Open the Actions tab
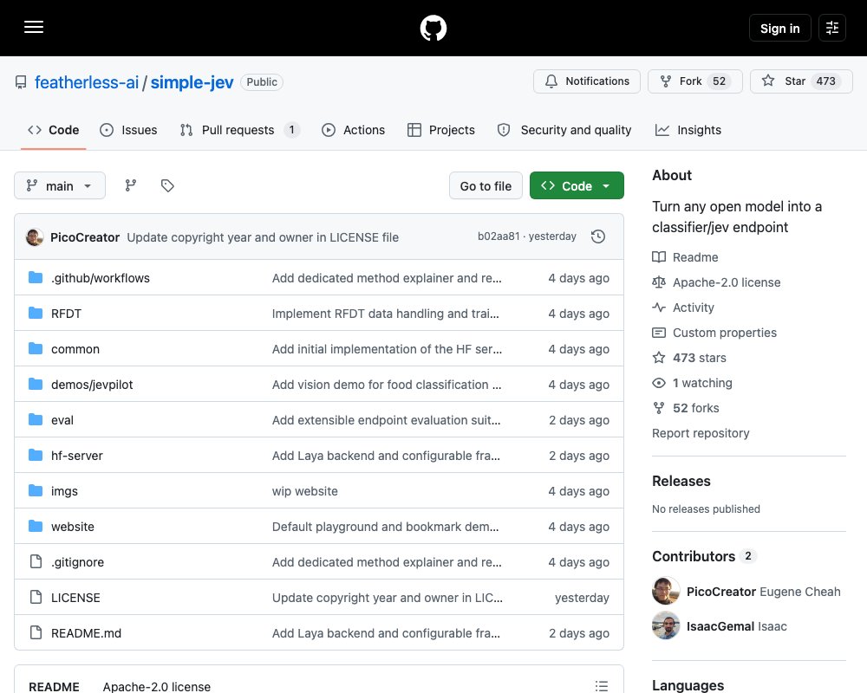 (354, 130)
